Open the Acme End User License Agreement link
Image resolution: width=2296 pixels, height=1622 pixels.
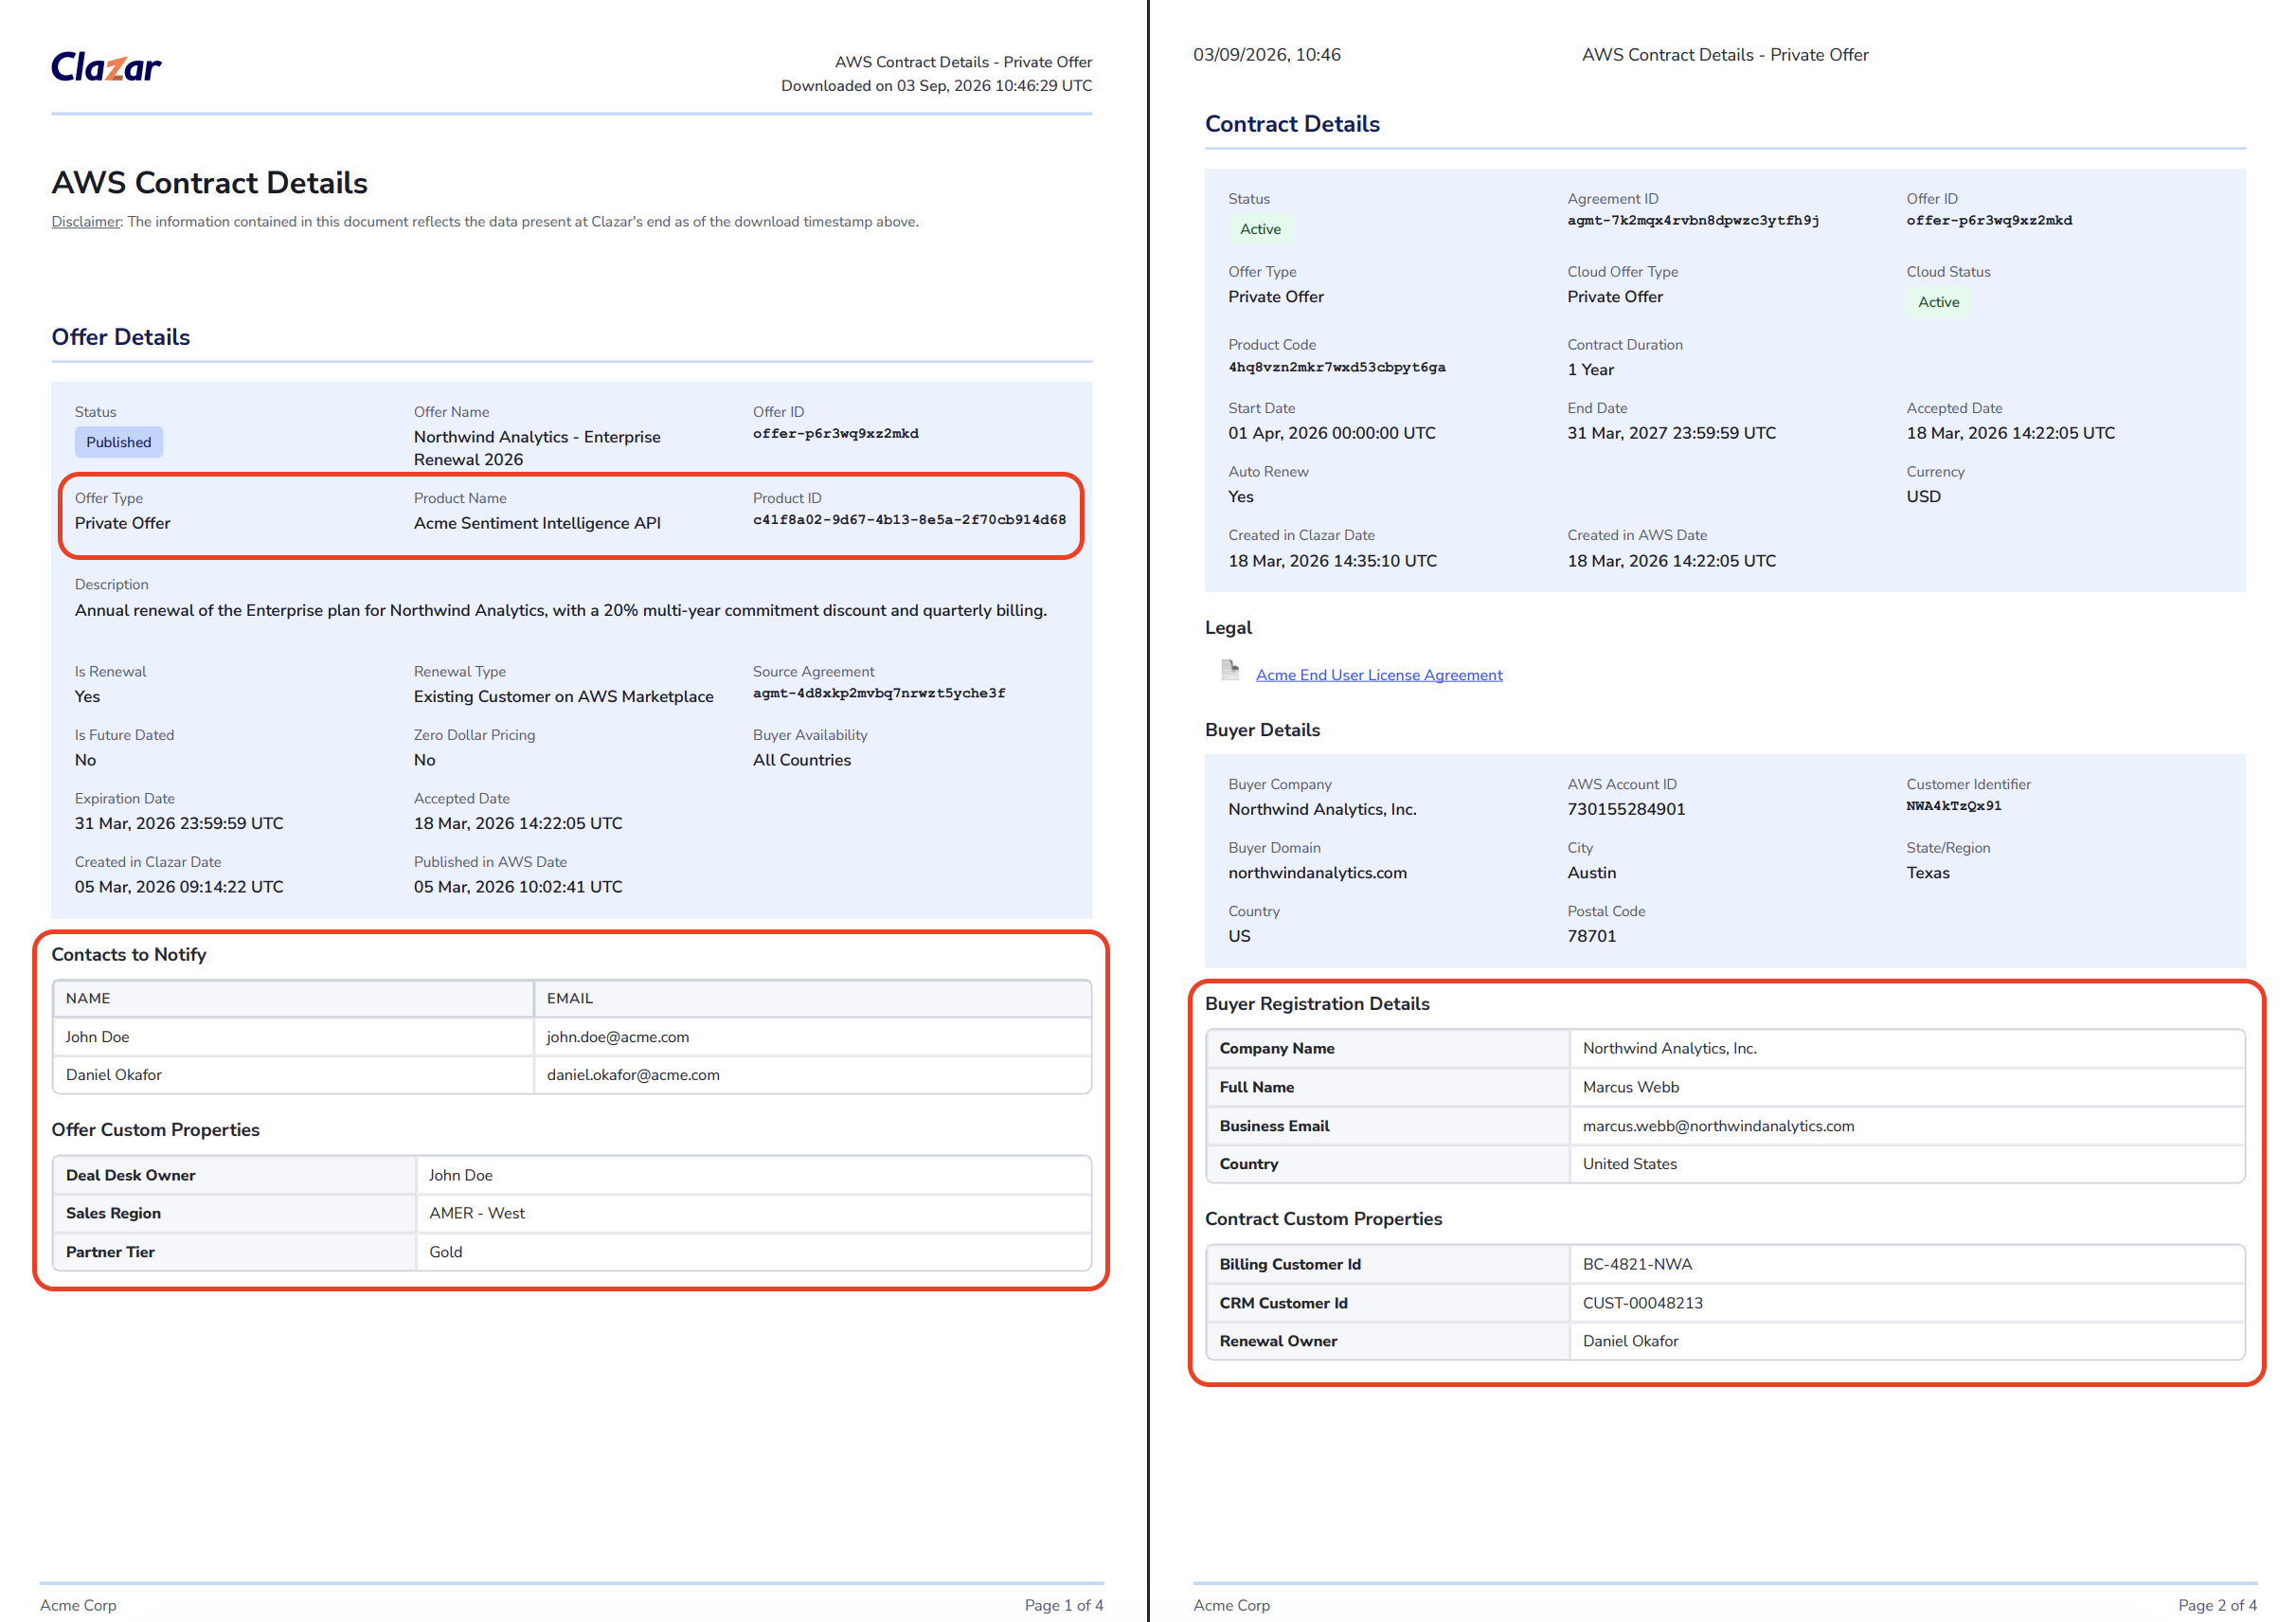(1378, 675)
